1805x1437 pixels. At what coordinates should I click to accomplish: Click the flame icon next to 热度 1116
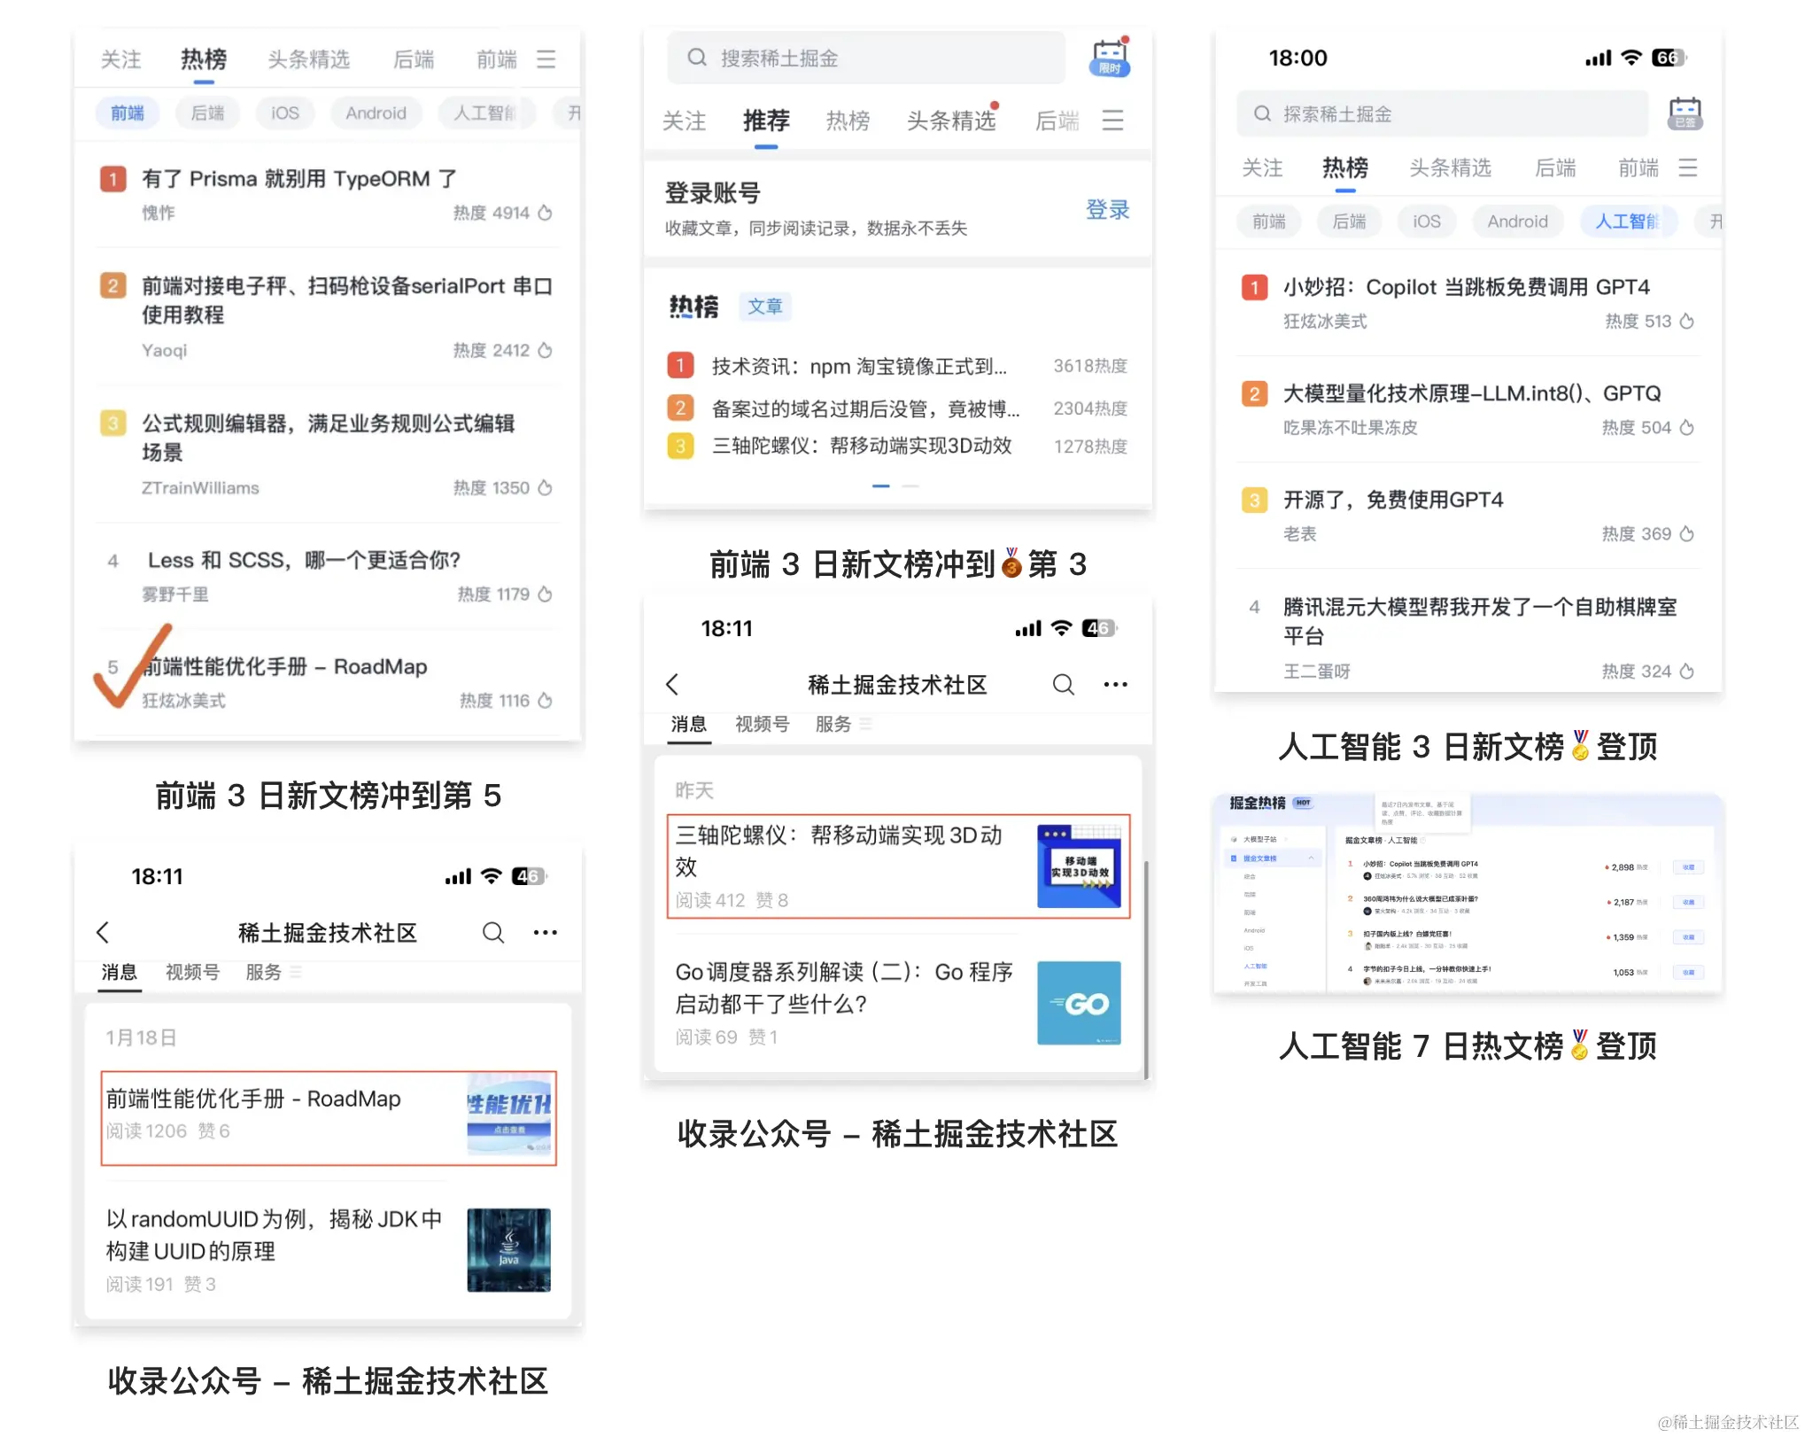(546, 700)
